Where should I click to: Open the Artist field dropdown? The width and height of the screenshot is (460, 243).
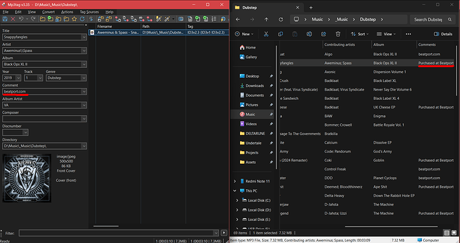[84, 51]
